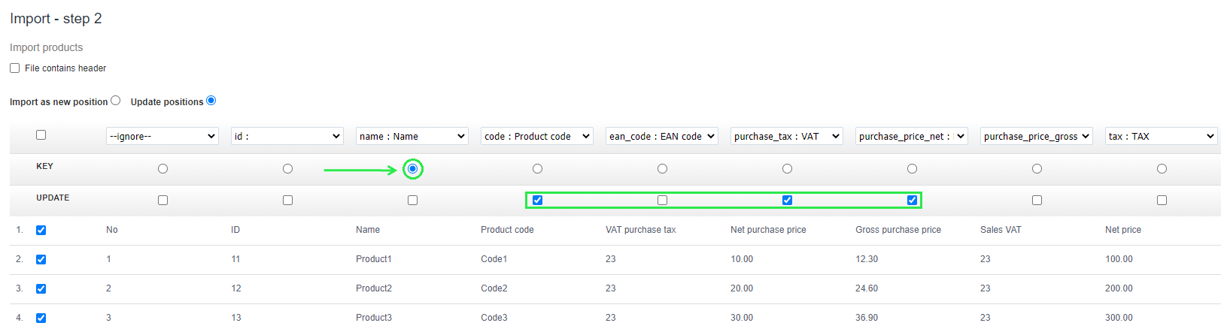The width and height of the screenshot is (1221, 332).
Task: Open the "--ignore--" column mapping dropdown
Action: [162, 136]
